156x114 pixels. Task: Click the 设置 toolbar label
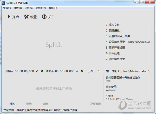(x=34, y=17)
